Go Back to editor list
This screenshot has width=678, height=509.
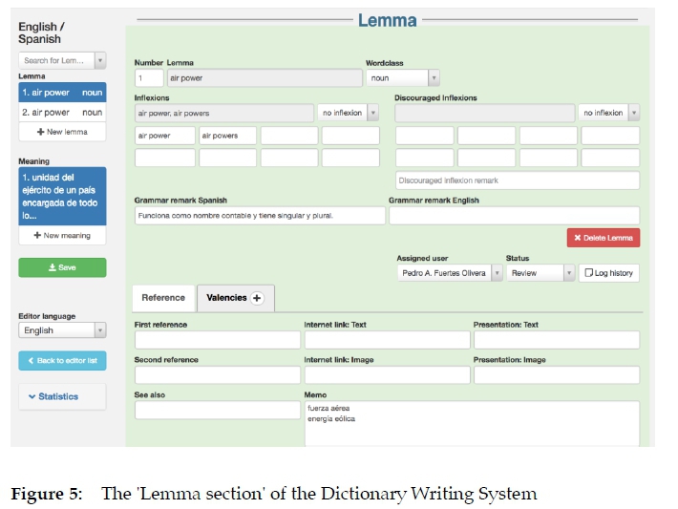62,361
